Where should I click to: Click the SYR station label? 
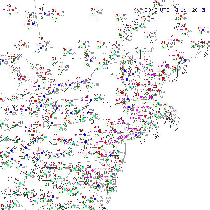94,102
